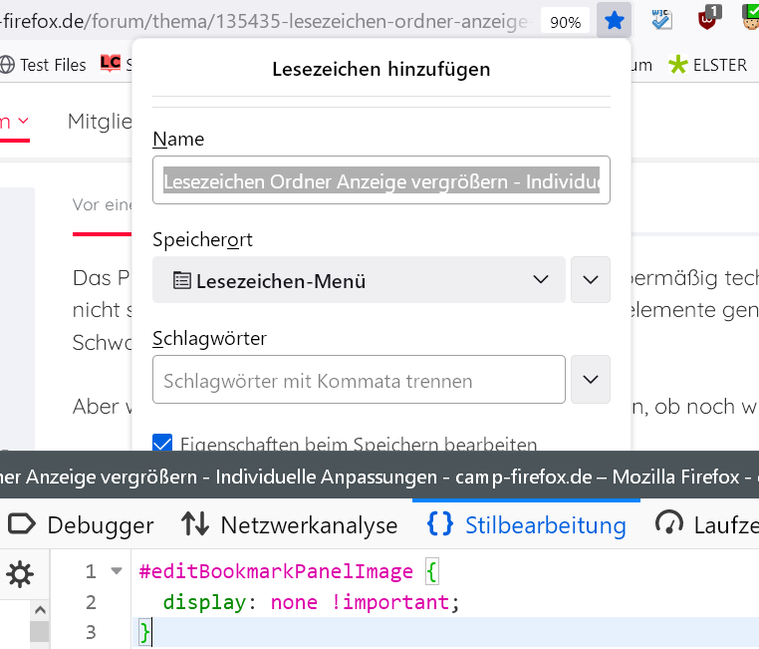759x649 pixels.
Task: Collapse the CSS rule fold arrow on line 1
Action: (117, 571)
